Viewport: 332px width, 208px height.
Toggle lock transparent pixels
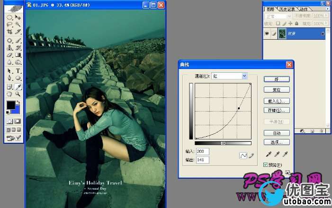[278, 24]
